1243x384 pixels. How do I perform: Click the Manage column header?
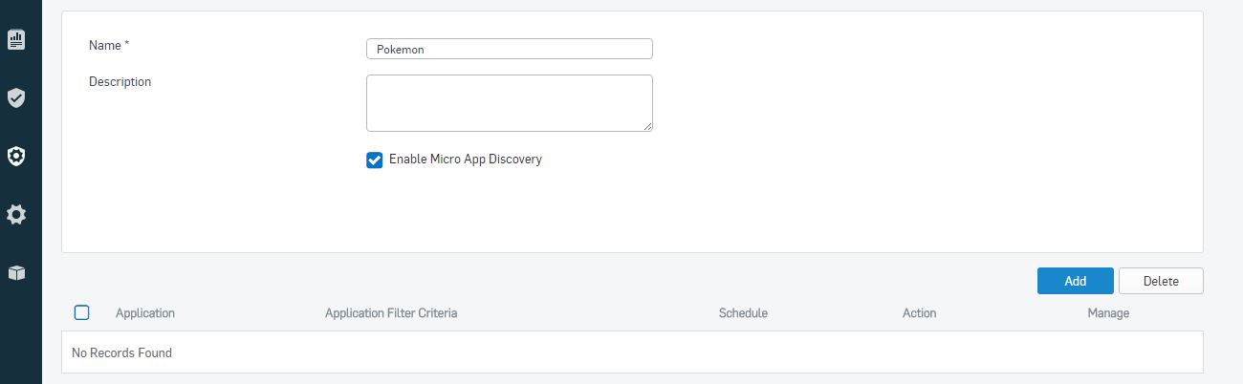tap(1108, 313)
